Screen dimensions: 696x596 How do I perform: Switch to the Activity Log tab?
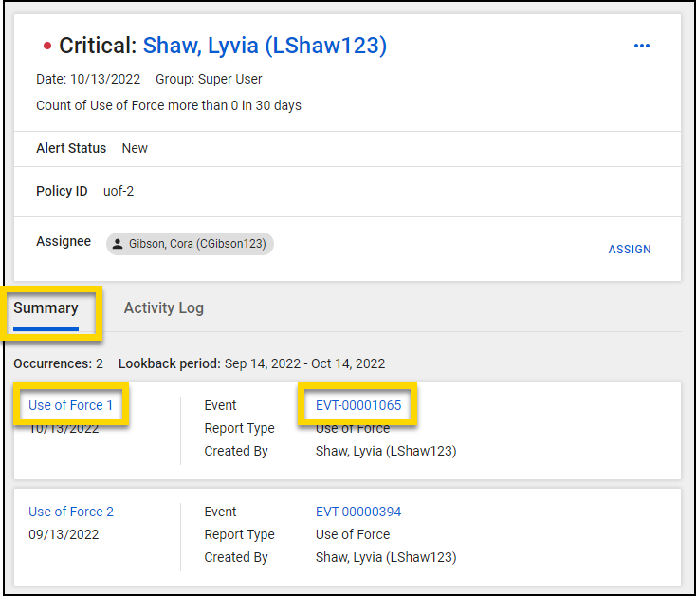163,308
